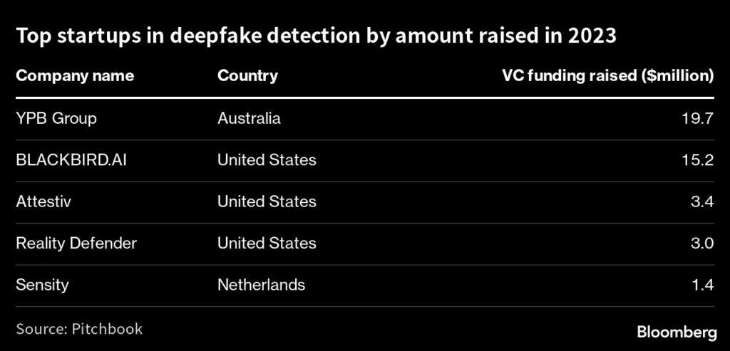The image size is (730, 351).
Task: Click the chart title about deepfake detection
Action: [316, 36]
